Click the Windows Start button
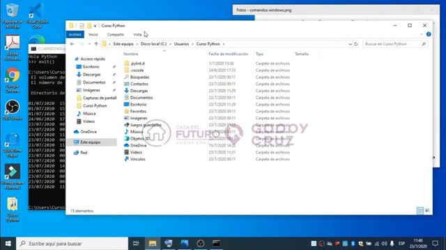 tap(8, 244)
